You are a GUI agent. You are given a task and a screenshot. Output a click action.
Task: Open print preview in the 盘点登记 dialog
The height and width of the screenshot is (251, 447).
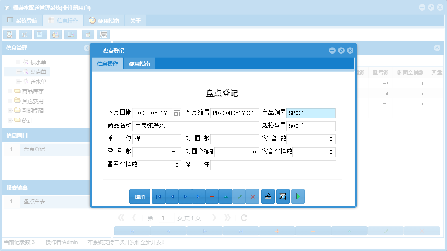pyautogui.click(x=283, y=196)
